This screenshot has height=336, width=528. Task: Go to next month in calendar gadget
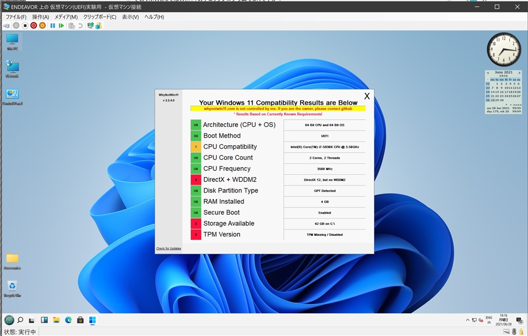pyautogui.click(x=519, y=72)
